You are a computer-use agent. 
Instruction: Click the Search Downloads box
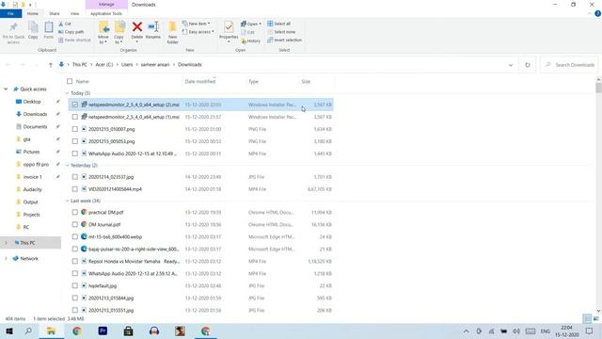coord(570,65)
